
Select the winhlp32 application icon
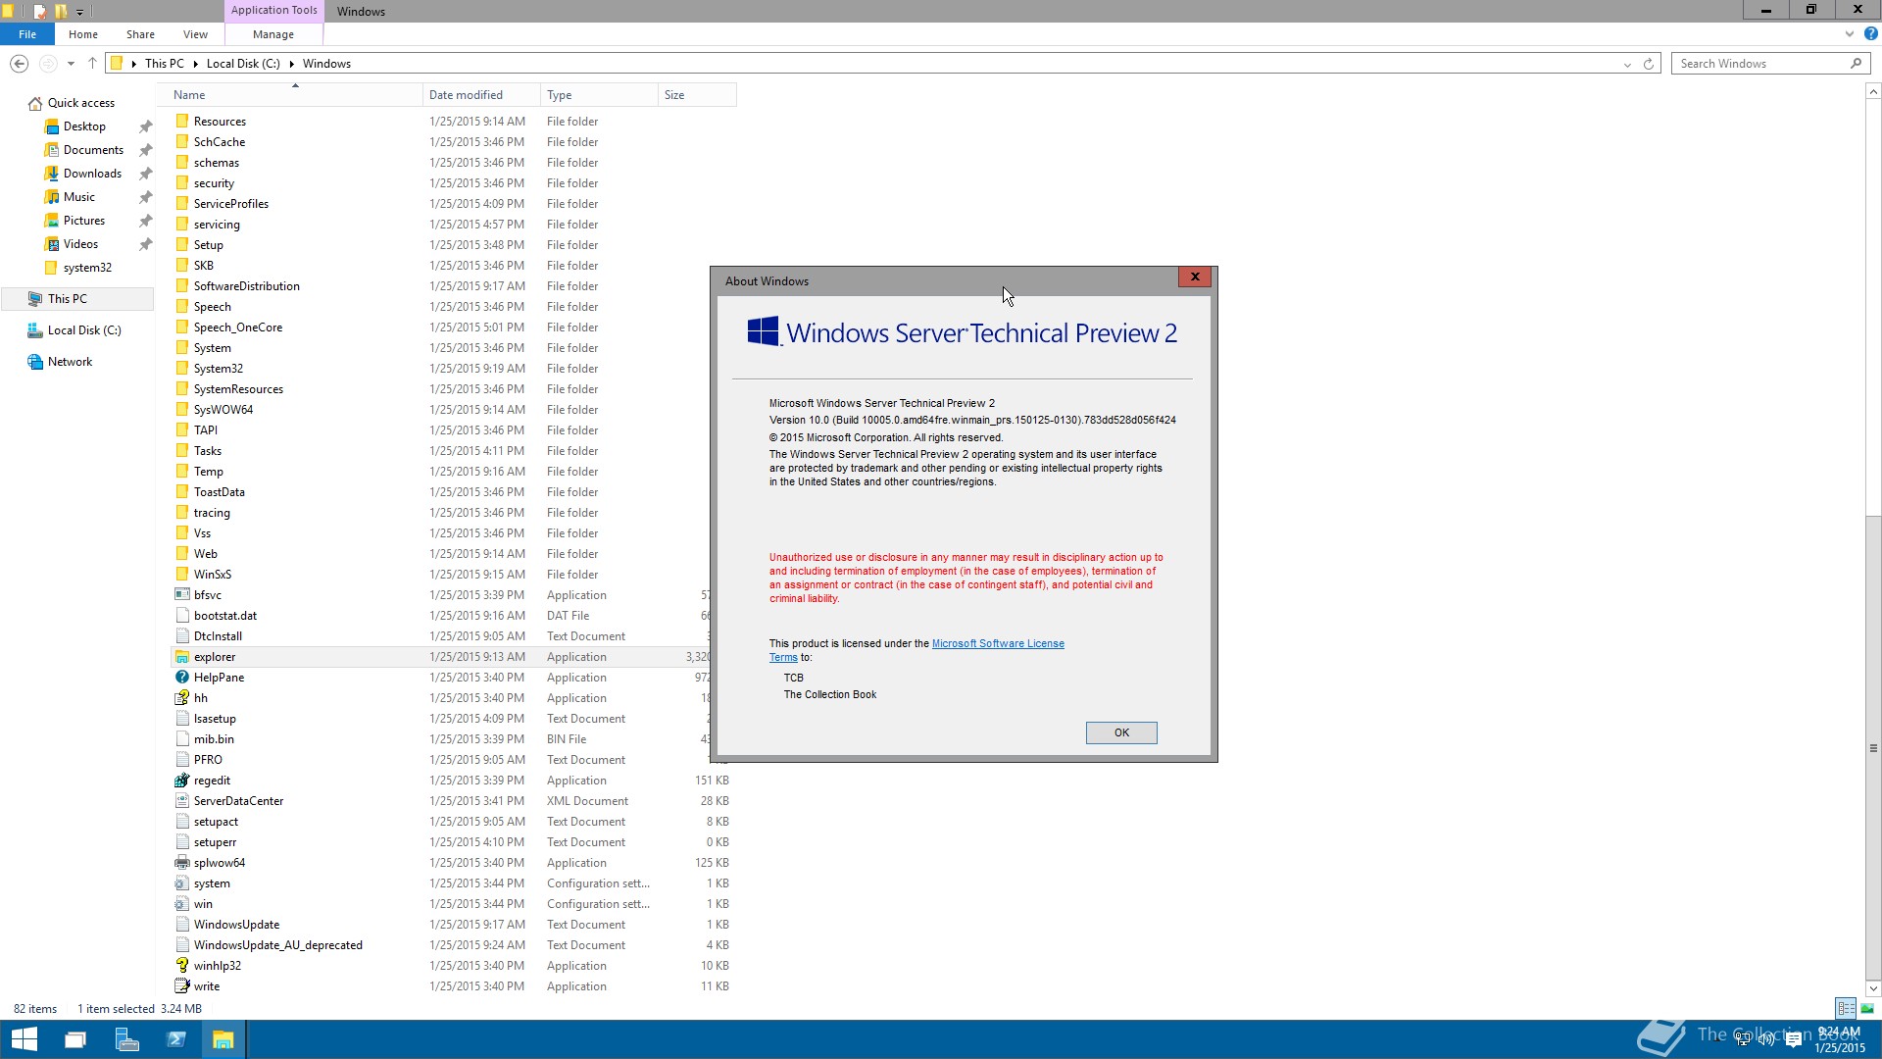click(x=181, y=966)
